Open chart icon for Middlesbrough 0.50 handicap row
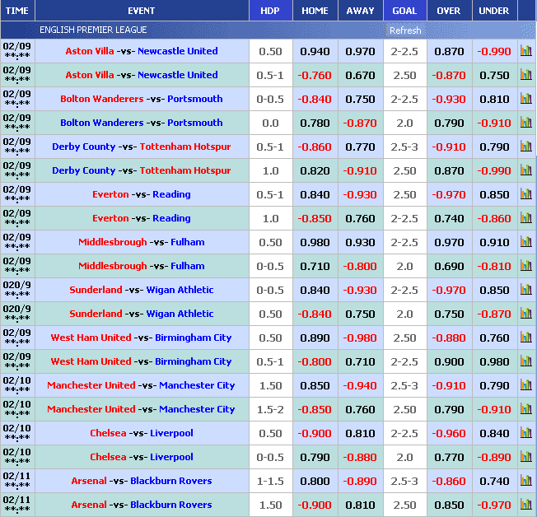537x517 pixels. point(525,242)
